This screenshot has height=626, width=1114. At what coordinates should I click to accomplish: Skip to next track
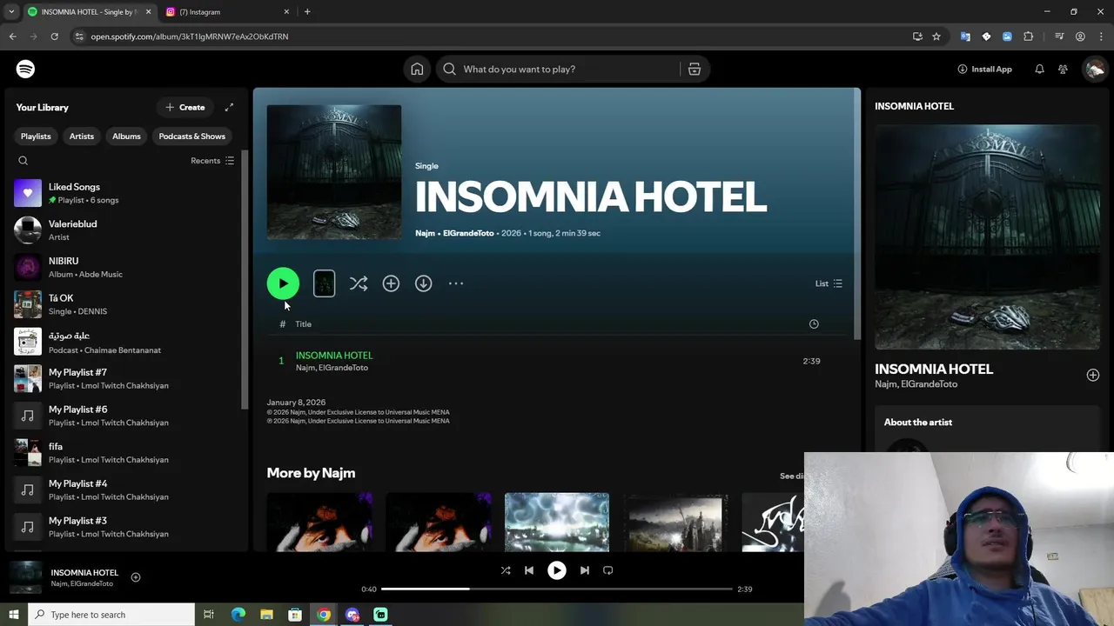point(585,570)
